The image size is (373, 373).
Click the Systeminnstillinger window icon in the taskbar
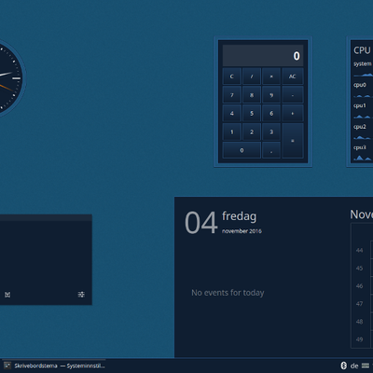(x=7, y=366)
